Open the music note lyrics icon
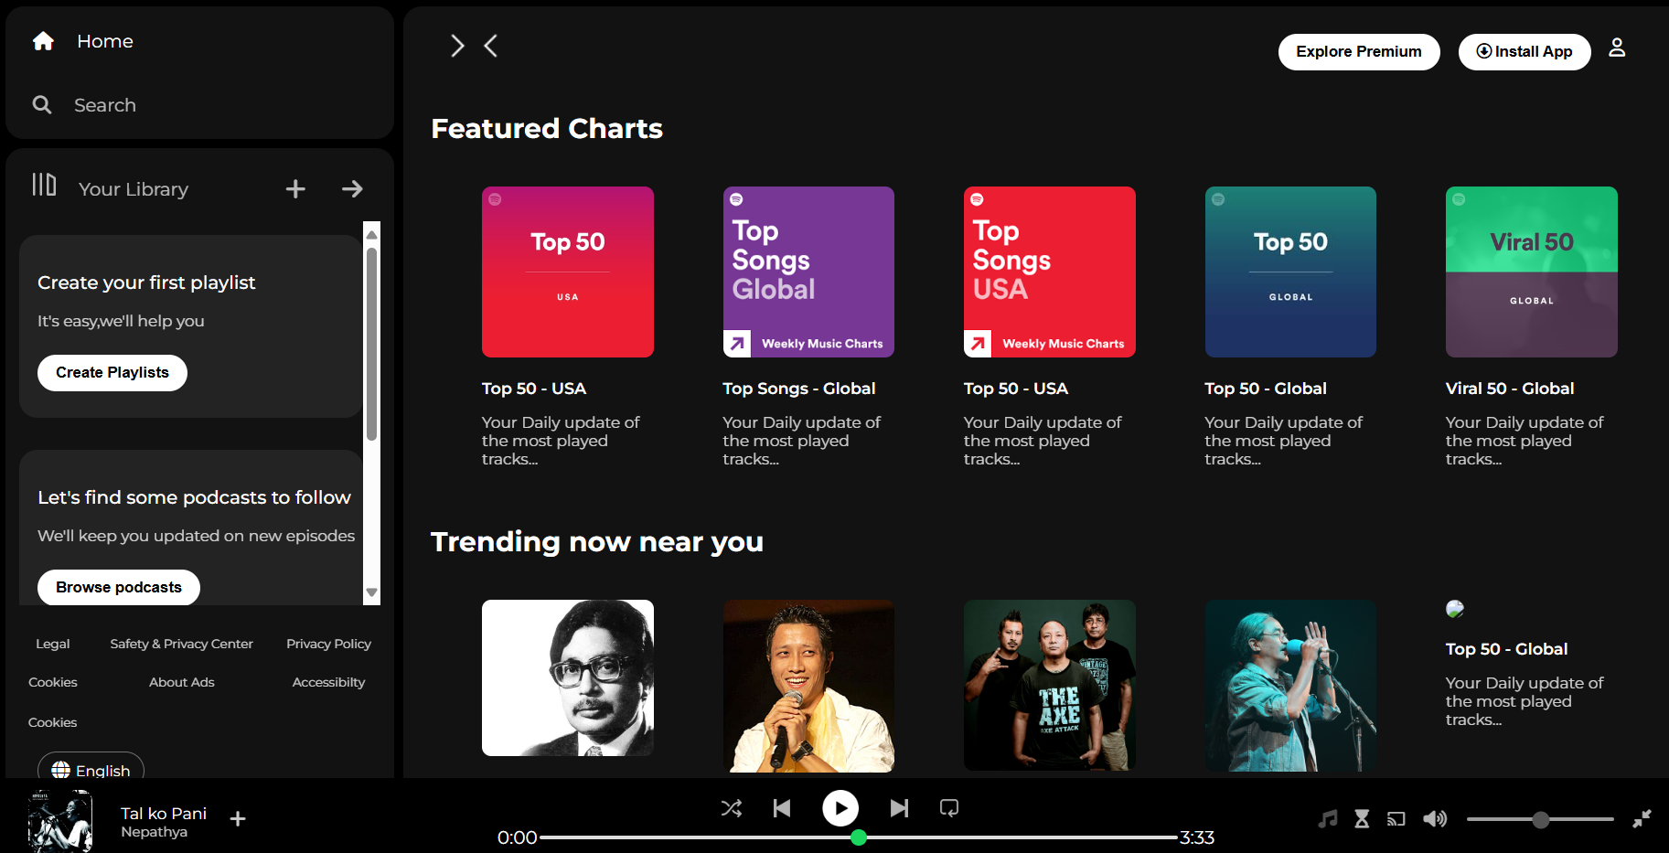 1328,819
